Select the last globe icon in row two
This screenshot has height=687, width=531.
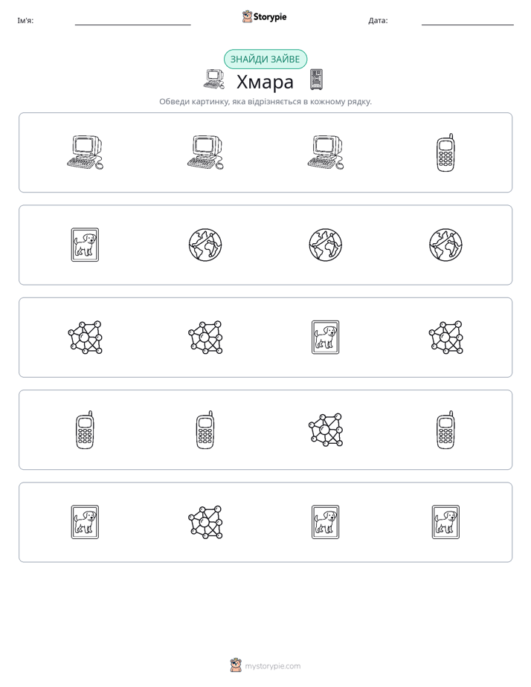click(445, 245)
